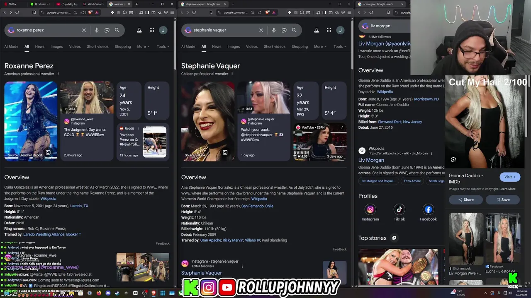The image size is (531, 298).
Task: Click voice search mic in stephanie vaquer window
Action: pyautogui.click(x=273, y=30)
